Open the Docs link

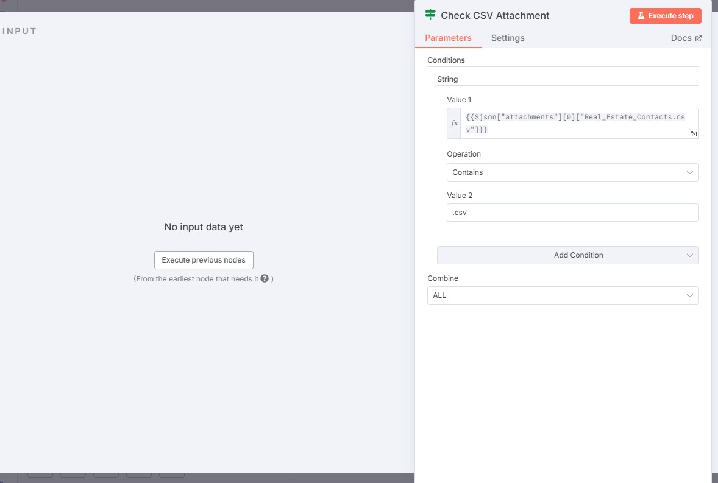[x=686, y=38]
